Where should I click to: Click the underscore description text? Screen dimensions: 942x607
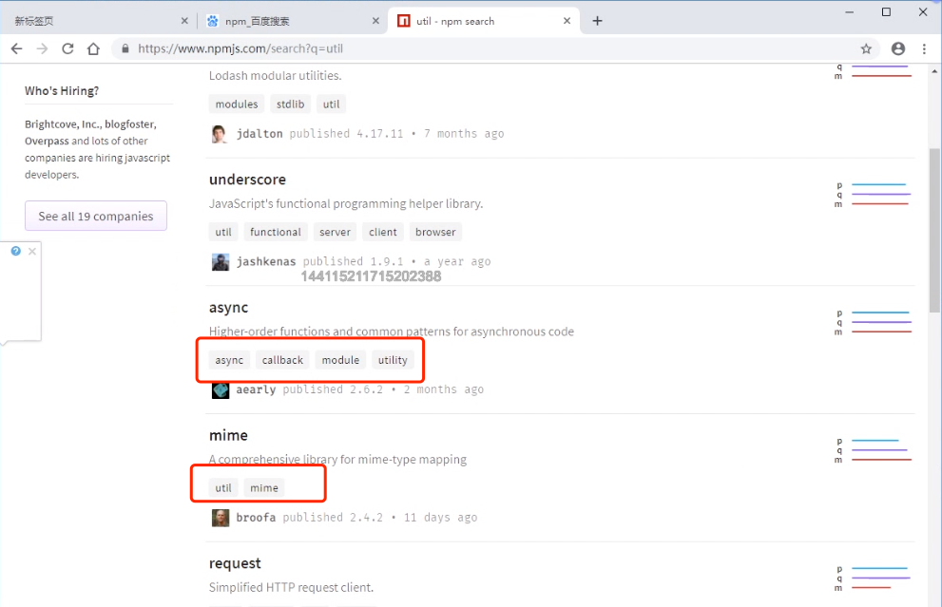pyautogui.click(x=346, y=203)
